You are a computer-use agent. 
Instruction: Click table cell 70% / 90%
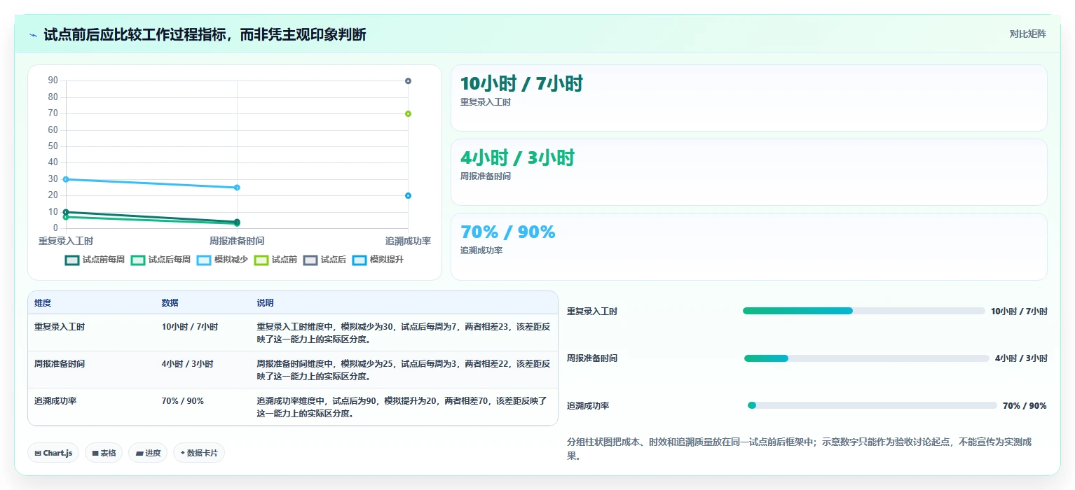(x=182, y=401)
